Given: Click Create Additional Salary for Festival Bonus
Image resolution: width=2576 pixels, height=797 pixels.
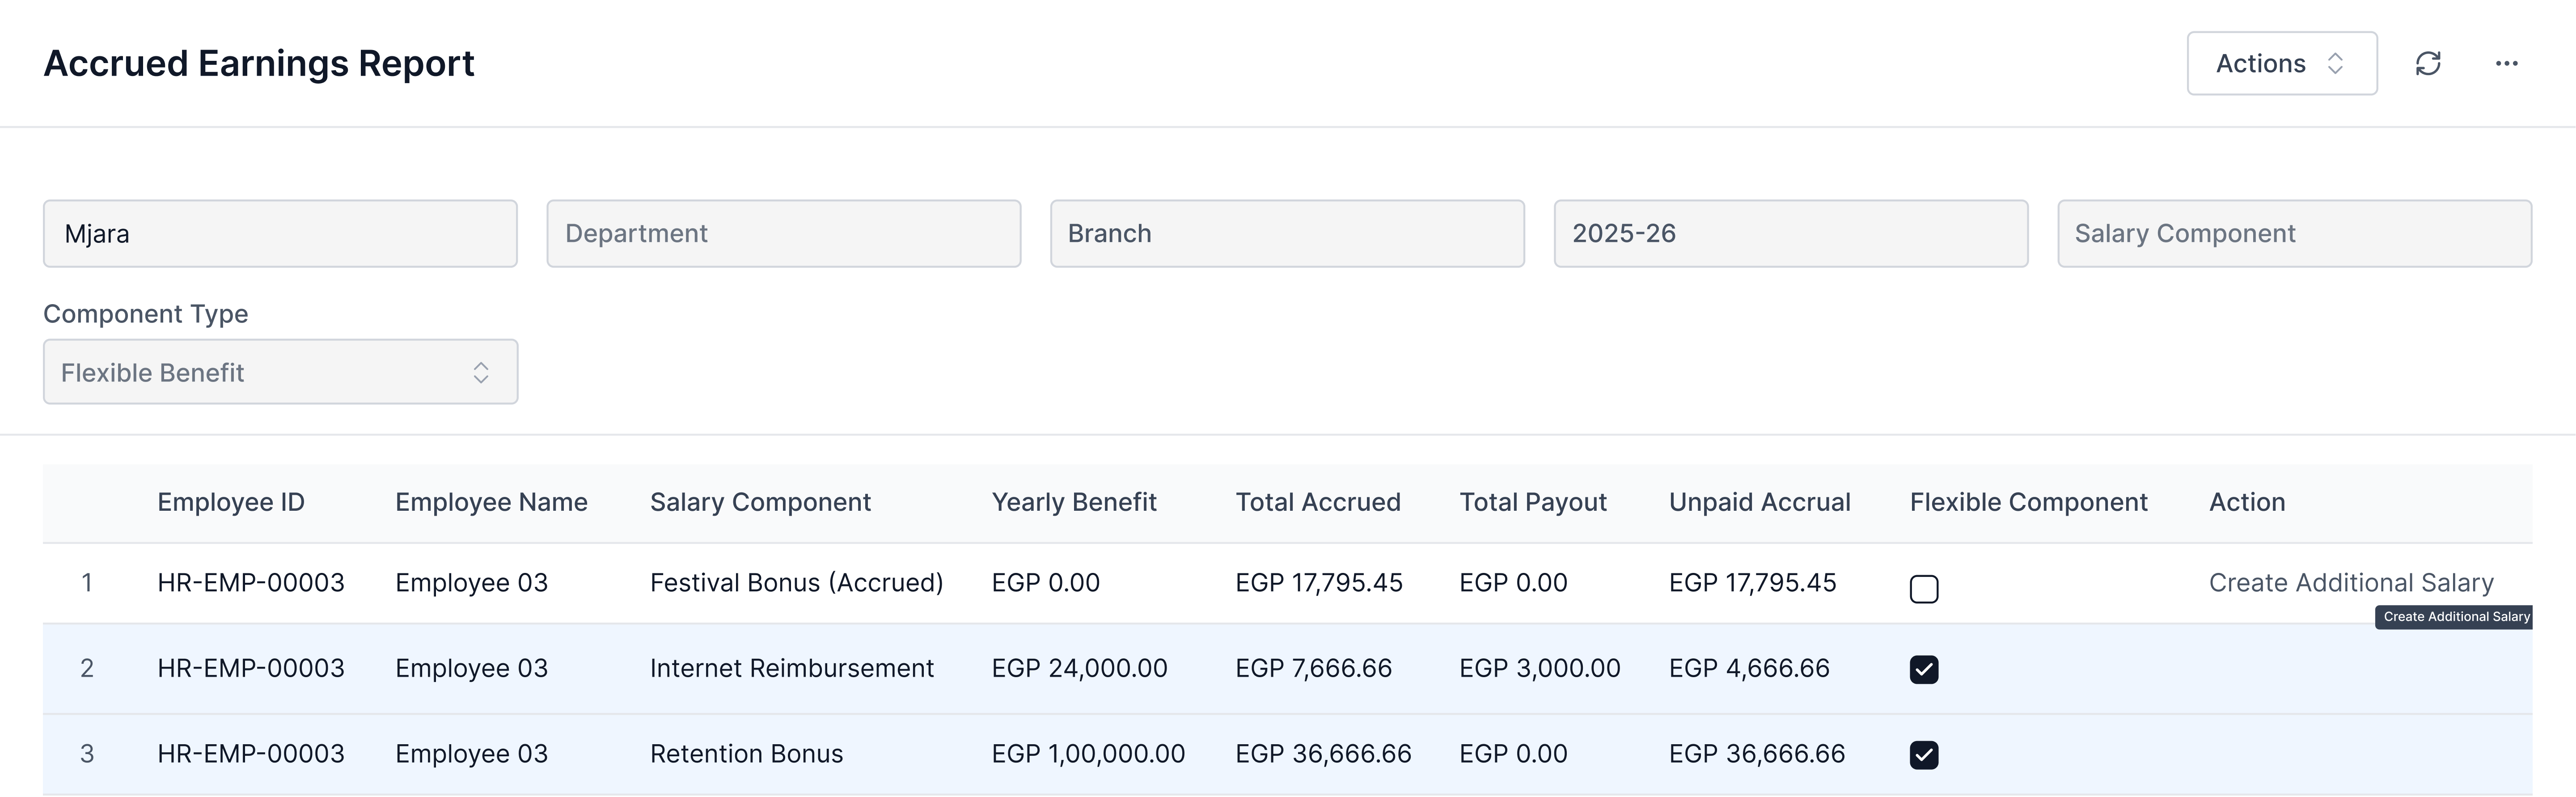Looking at the screenshot, I should [x=2350, y=582].
